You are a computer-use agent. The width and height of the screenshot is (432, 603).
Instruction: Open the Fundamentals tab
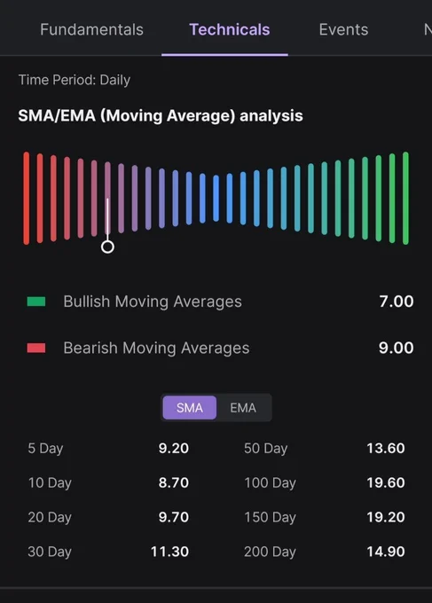pos(91,29)
